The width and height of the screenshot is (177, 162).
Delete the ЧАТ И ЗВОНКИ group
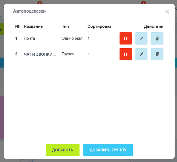pyautogui.click(x=157, y=54)
